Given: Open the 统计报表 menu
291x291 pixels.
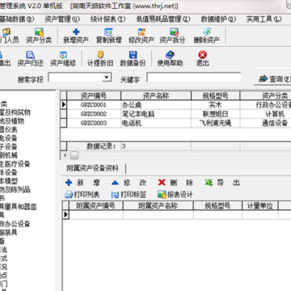Looking at the screenshot, I should pos(108,19).
